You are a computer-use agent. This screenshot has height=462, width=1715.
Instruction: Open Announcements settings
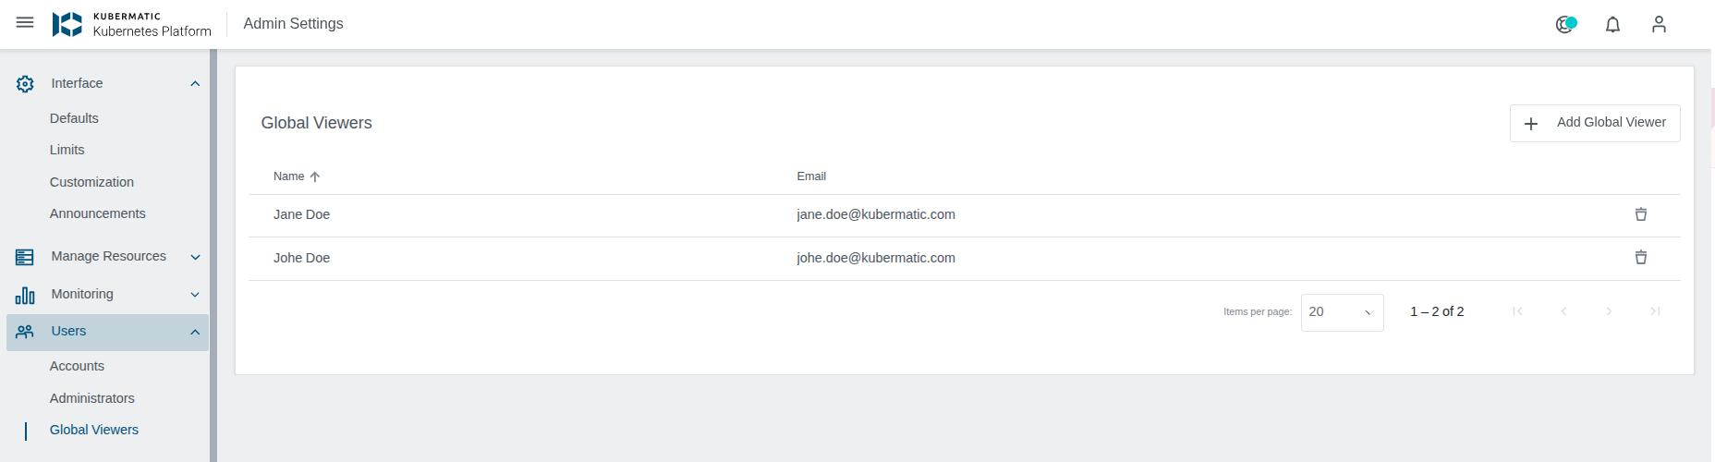click(97, 213)
